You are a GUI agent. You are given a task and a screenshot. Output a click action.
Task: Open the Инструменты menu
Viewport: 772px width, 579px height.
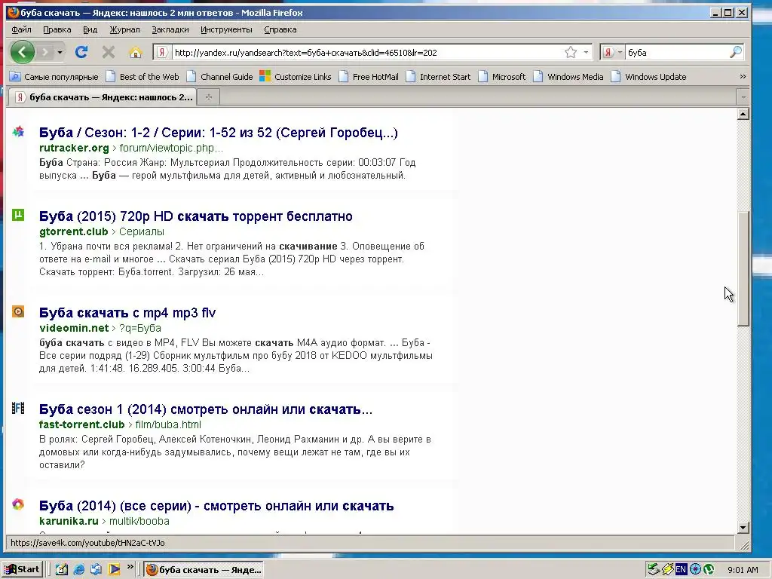[226, 29]
